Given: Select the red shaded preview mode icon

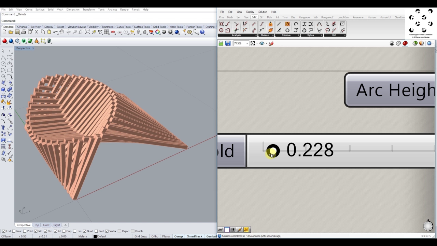Looking at the screenshot, I should click(405, 43).
